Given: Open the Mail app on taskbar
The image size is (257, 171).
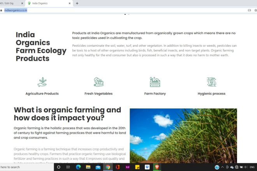Looking at the screenshot, I should (98, 167).
